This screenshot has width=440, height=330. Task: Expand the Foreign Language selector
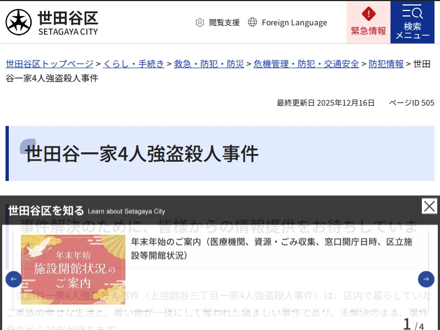click(294, 23)
